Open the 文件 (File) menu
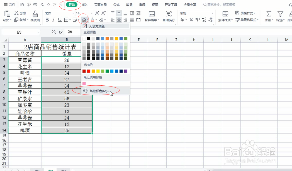Viewport: 292px width, 171px height. pyautogui.click(x=10, y=4)
